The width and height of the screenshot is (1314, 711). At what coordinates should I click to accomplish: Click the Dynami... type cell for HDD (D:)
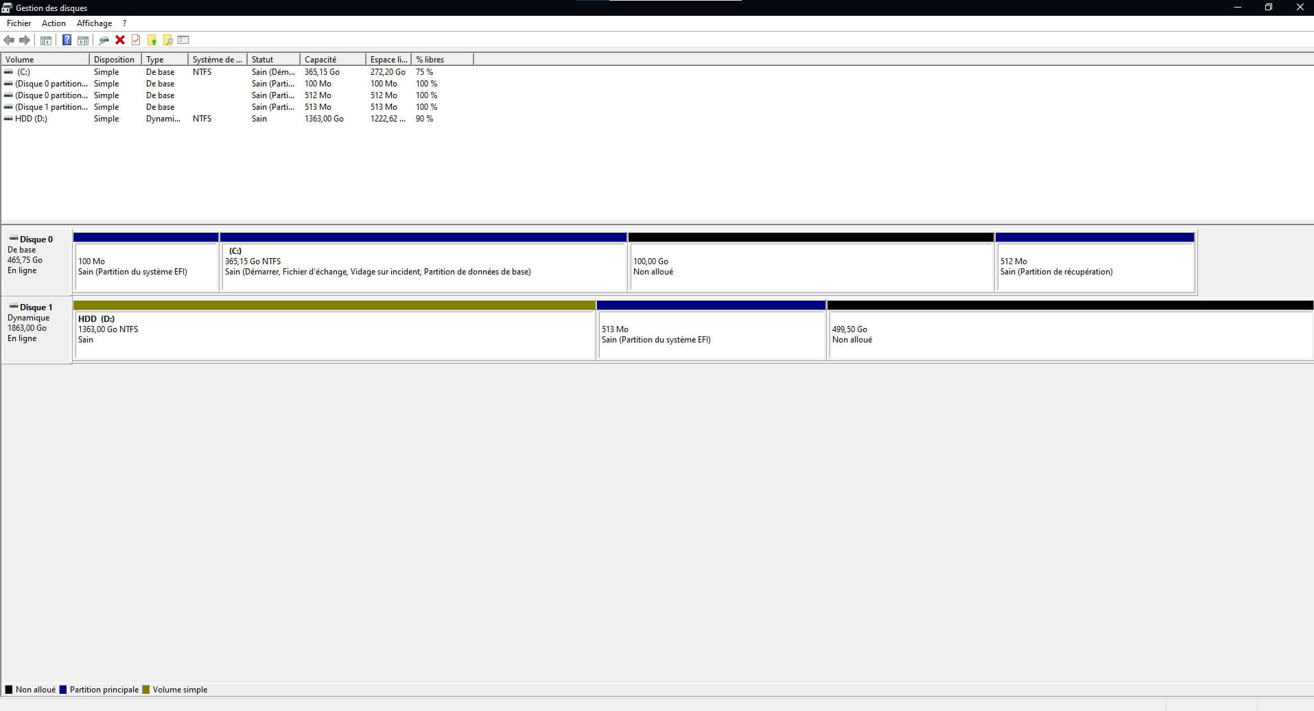pyautogui.click(x=163, y=119)
